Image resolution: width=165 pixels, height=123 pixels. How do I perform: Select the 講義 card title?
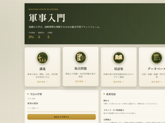coord(43,69)
